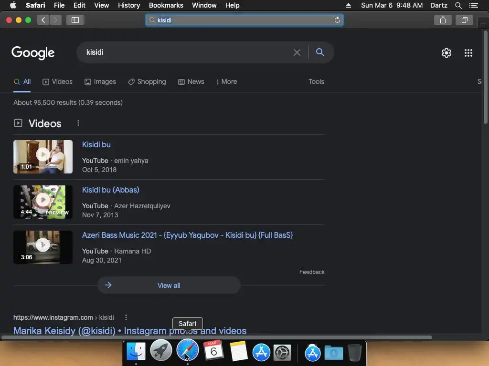
Task: Send Feedback on the video results
Action: [312, 272]
